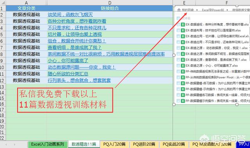Open link 谈笑间，函数灰飞烟灭
This screenshot has height=148, width=250.
[x=70, y=15]
